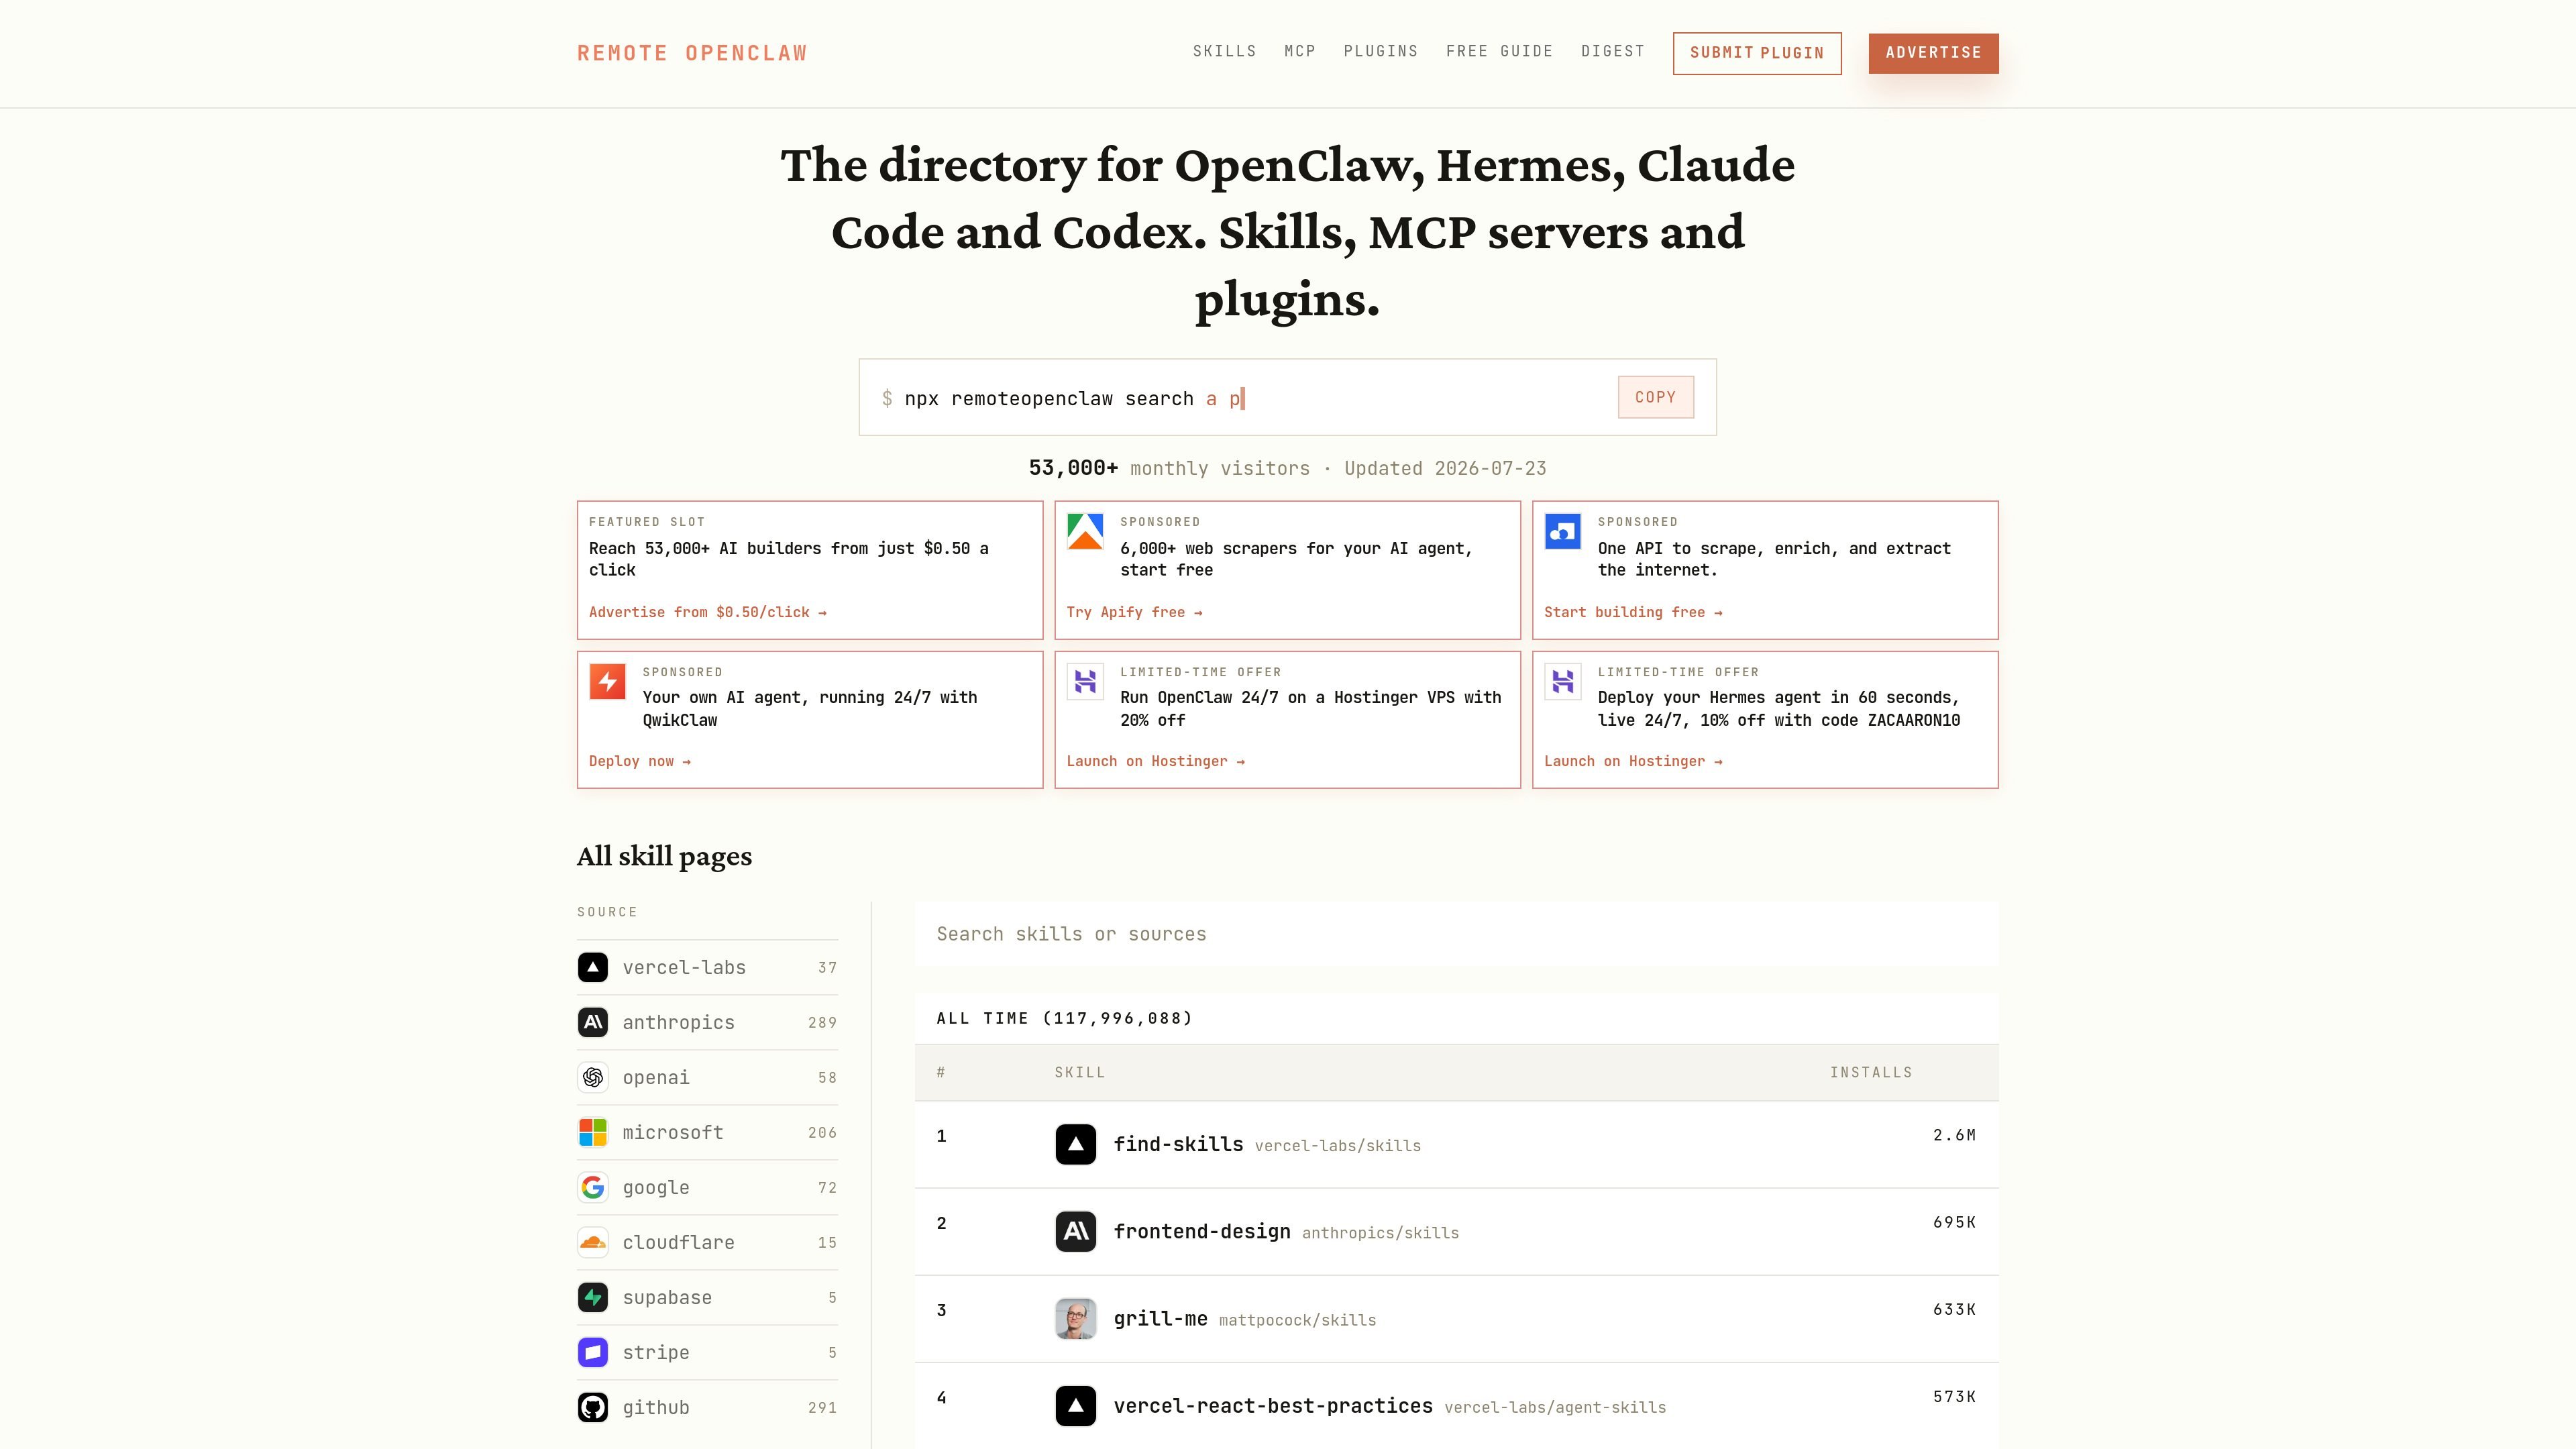Filter by supabase source name

(667, 1297)
